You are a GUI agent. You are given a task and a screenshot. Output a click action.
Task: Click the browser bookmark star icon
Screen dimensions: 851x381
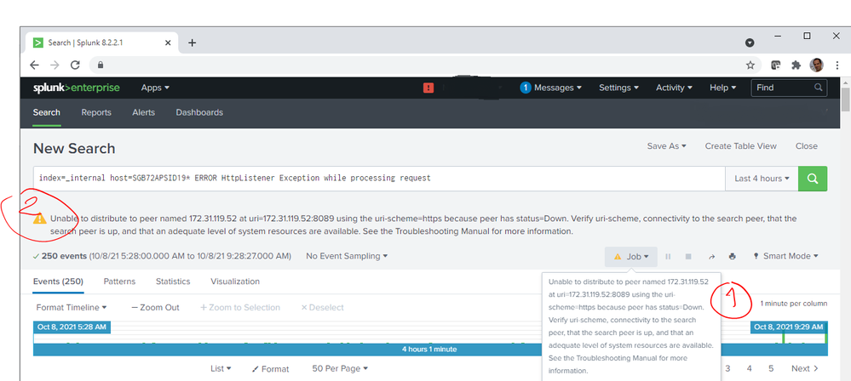pos(750,65)
